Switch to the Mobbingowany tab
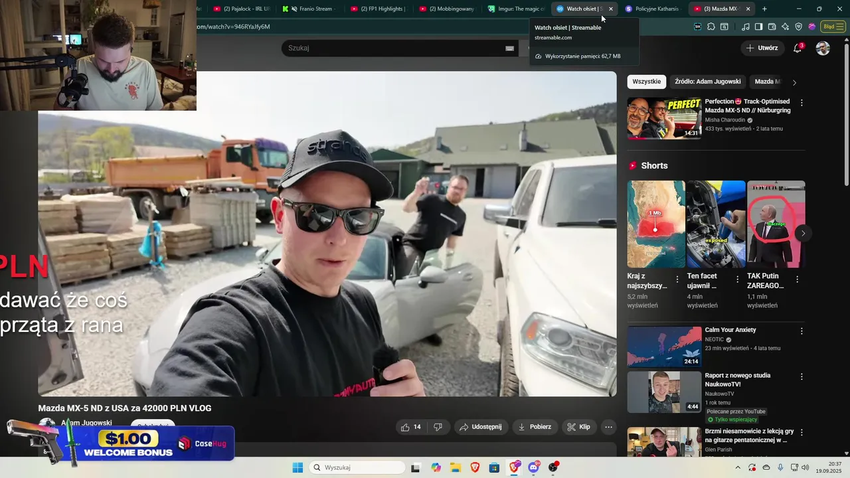Viewport: 850px width, 478px height. (447, 9)
